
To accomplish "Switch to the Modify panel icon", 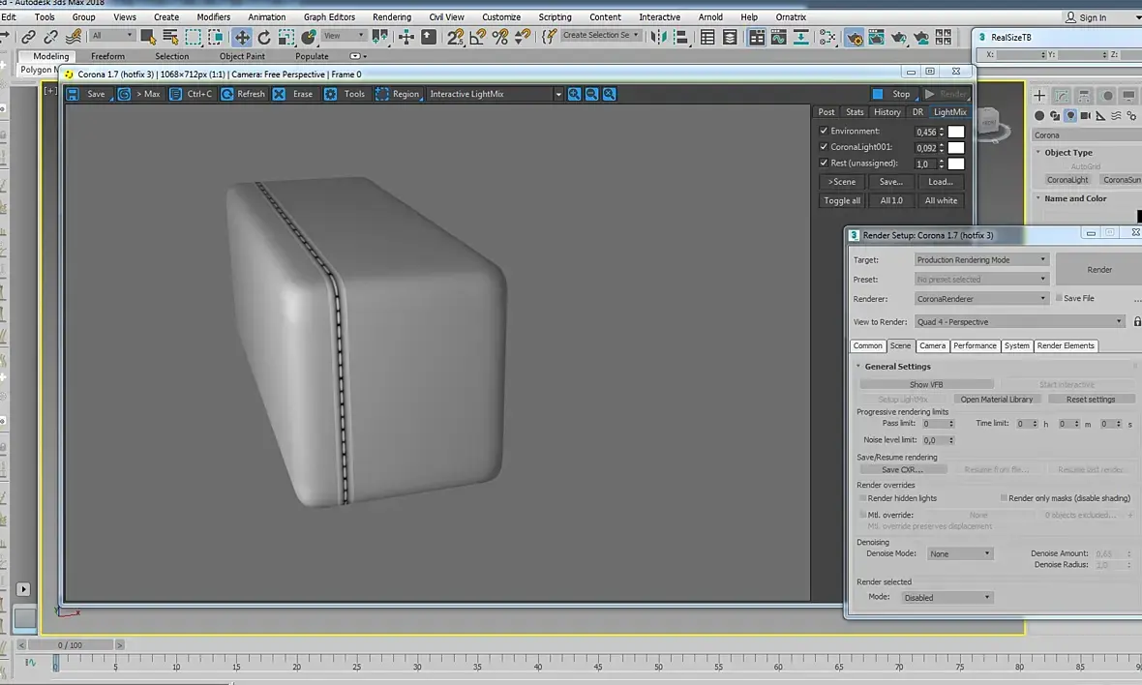I will (x=1062, y=95).
